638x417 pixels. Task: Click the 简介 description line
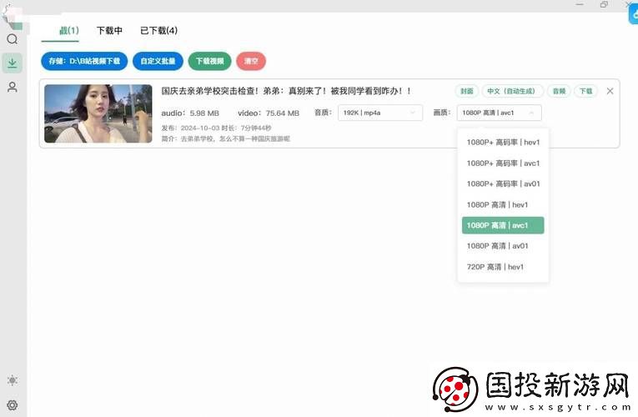coord(226,138)
